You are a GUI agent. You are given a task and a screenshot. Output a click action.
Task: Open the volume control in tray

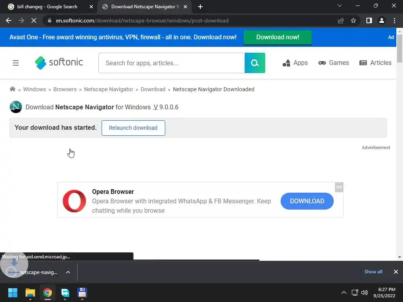pos(364,293)
